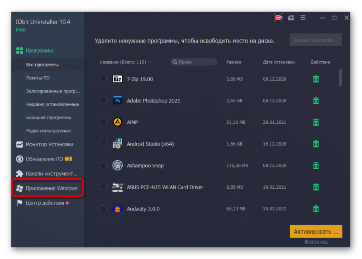Open Приложения Windows section
The width and height of the screenshot is (362, 259).
[x=48, y=188]
